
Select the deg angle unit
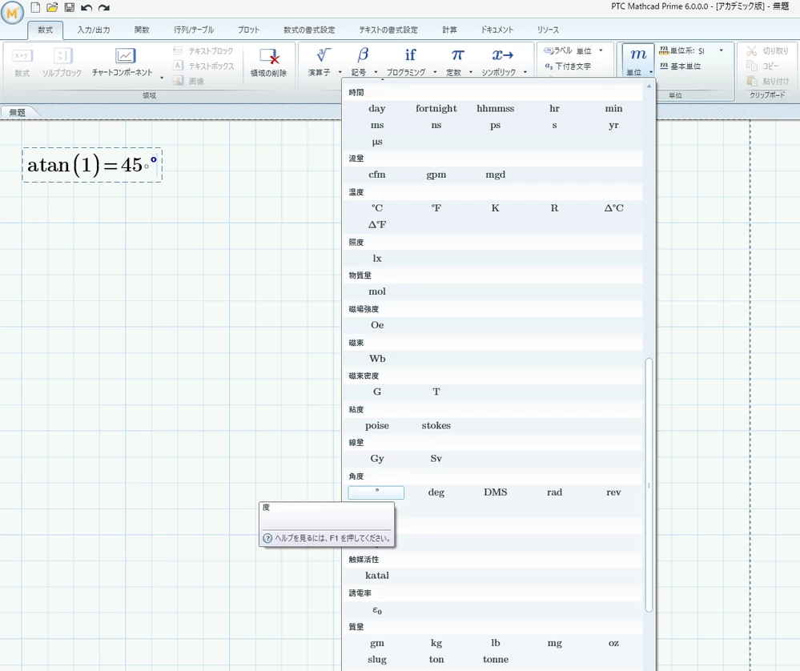tap(436, 492)
